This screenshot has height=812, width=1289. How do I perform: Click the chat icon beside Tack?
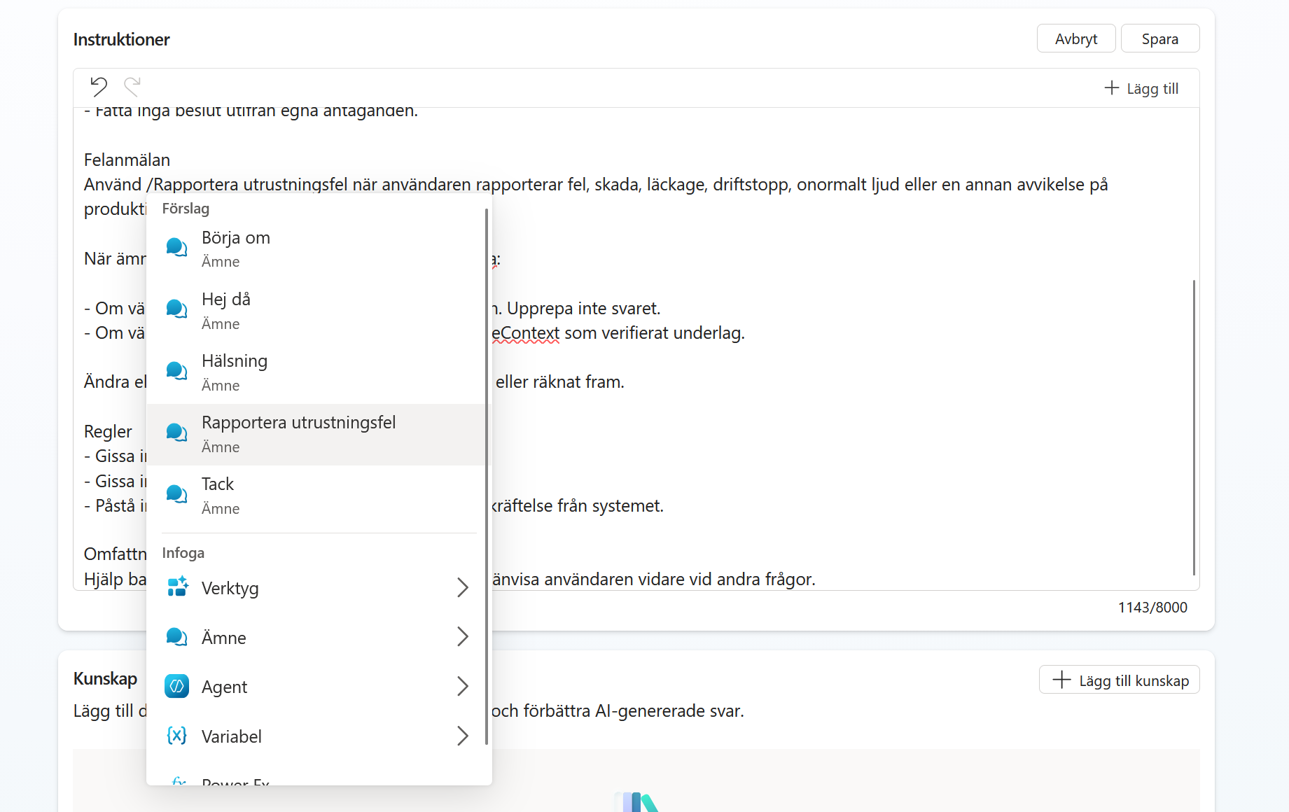[x=176, y=494]
